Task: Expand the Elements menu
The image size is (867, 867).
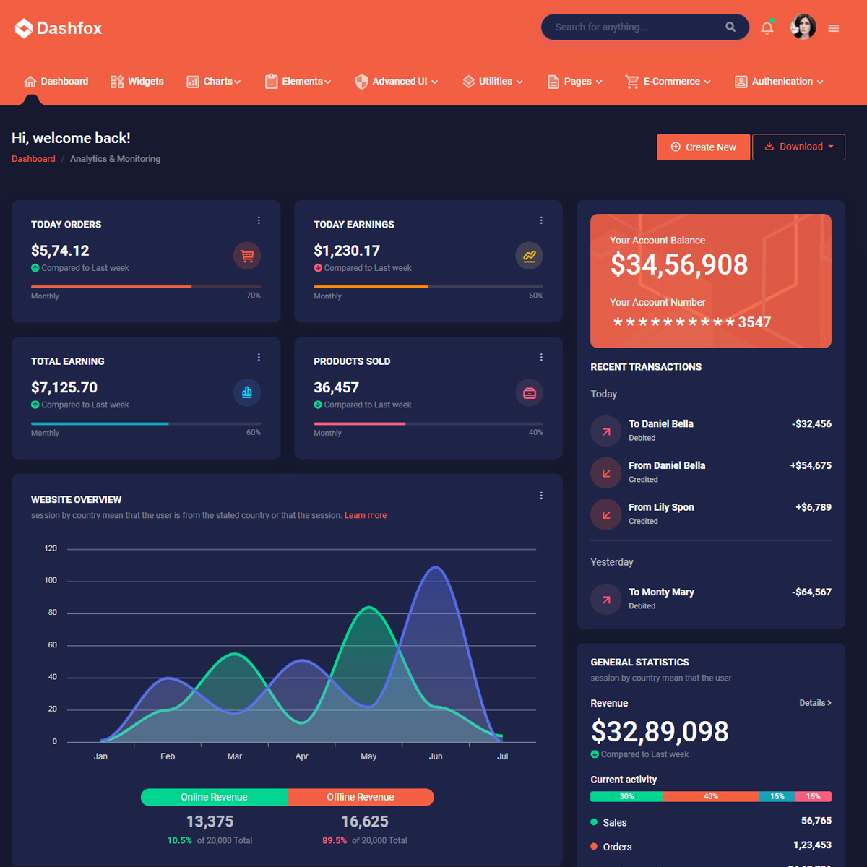Action: click(298, 82)
